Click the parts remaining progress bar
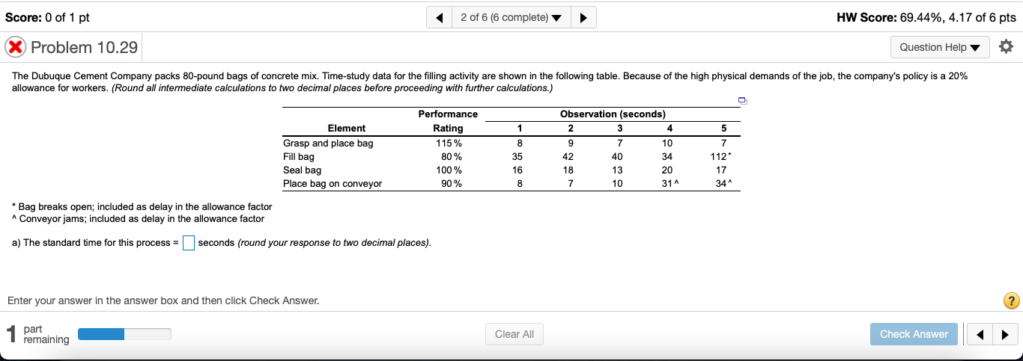This screenshot has width=1023, height=361. (x=124, y=334)
